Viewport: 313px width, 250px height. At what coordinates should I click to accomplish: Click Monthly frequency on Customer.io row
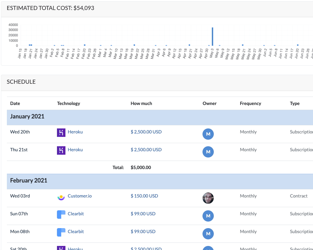click(248, 196)
